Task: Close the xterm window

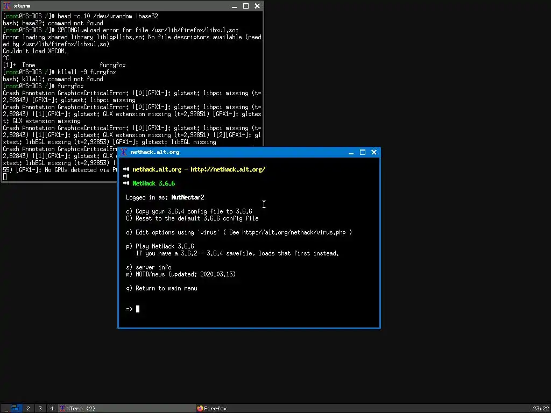Action: tap(257, 6)
